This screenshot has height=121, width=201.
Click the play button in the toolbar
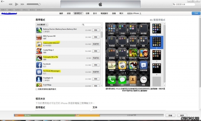point(17,4)
